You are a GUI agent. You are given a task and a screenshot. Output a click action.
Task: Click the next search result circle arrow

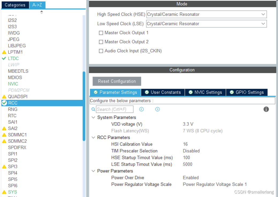[x=157, y=109]
